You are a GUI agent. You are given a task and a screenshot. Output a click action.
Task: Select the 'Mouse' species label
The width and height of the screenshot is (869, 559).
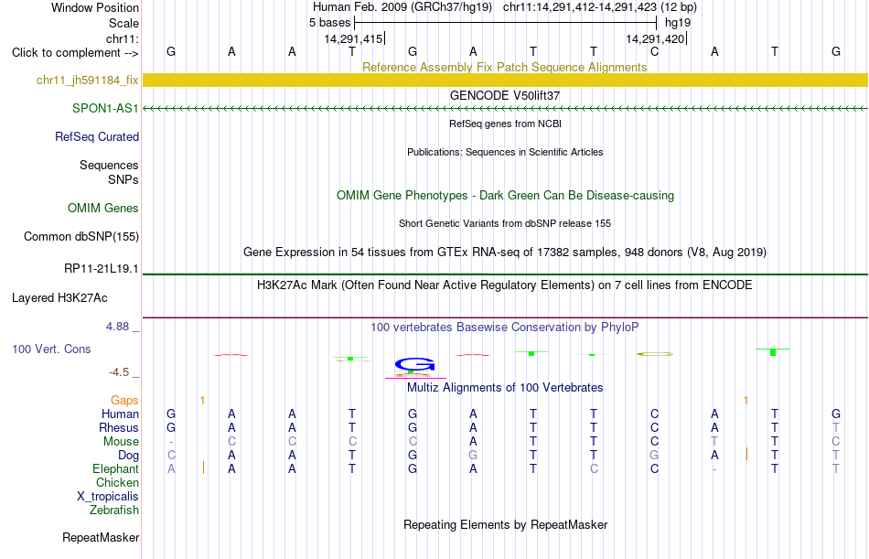[121, 441]
